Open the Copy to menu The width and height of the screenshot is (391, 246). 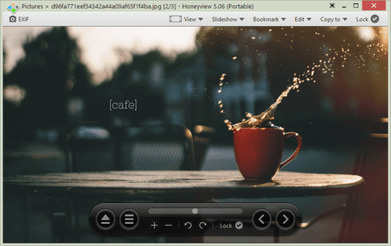tap(334, 20)
